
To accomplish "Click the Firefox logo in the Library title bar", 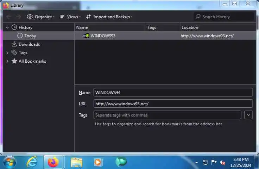I will (x=6, y=5).
